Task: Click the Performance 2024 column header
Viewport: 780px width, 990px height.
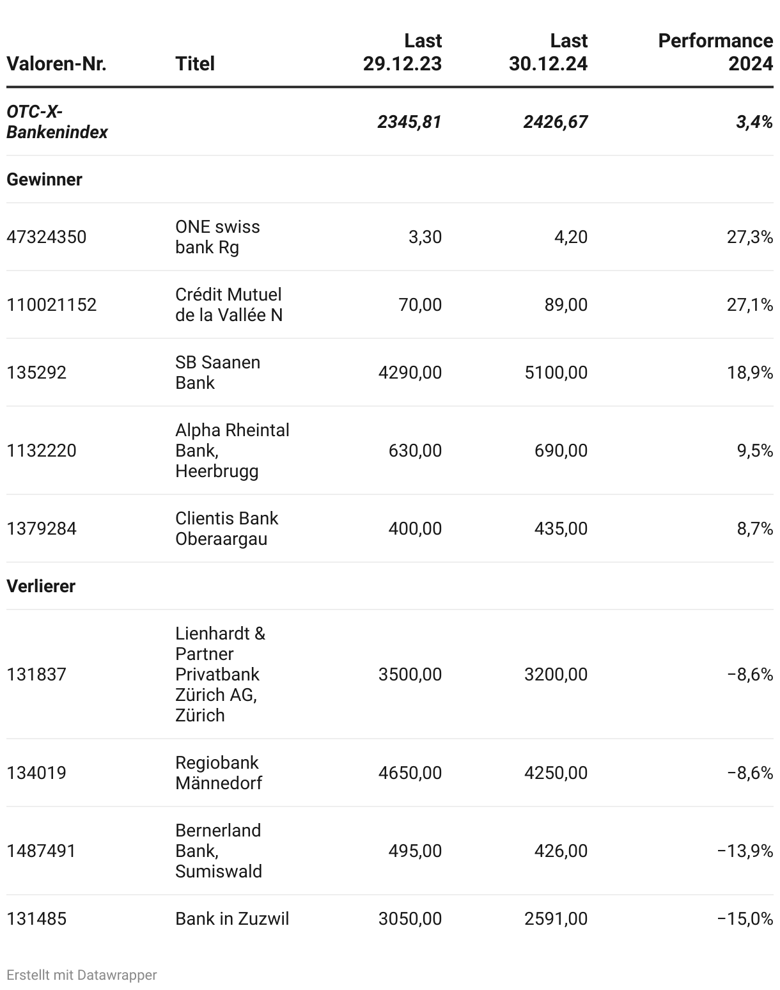Action: click(715, 52)
